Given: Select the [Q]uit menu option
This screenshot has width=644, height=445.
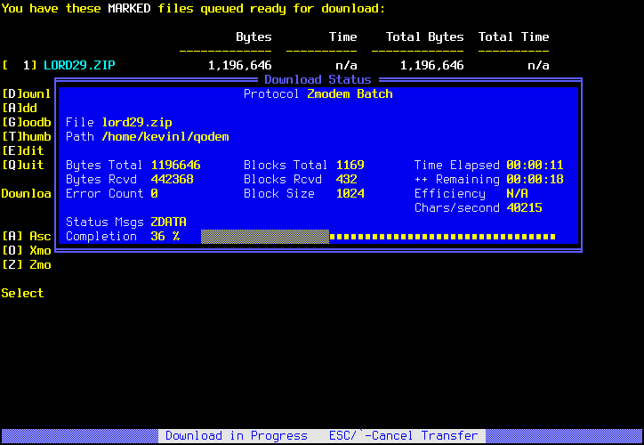Looking at the screenshot, I should 23,165.
